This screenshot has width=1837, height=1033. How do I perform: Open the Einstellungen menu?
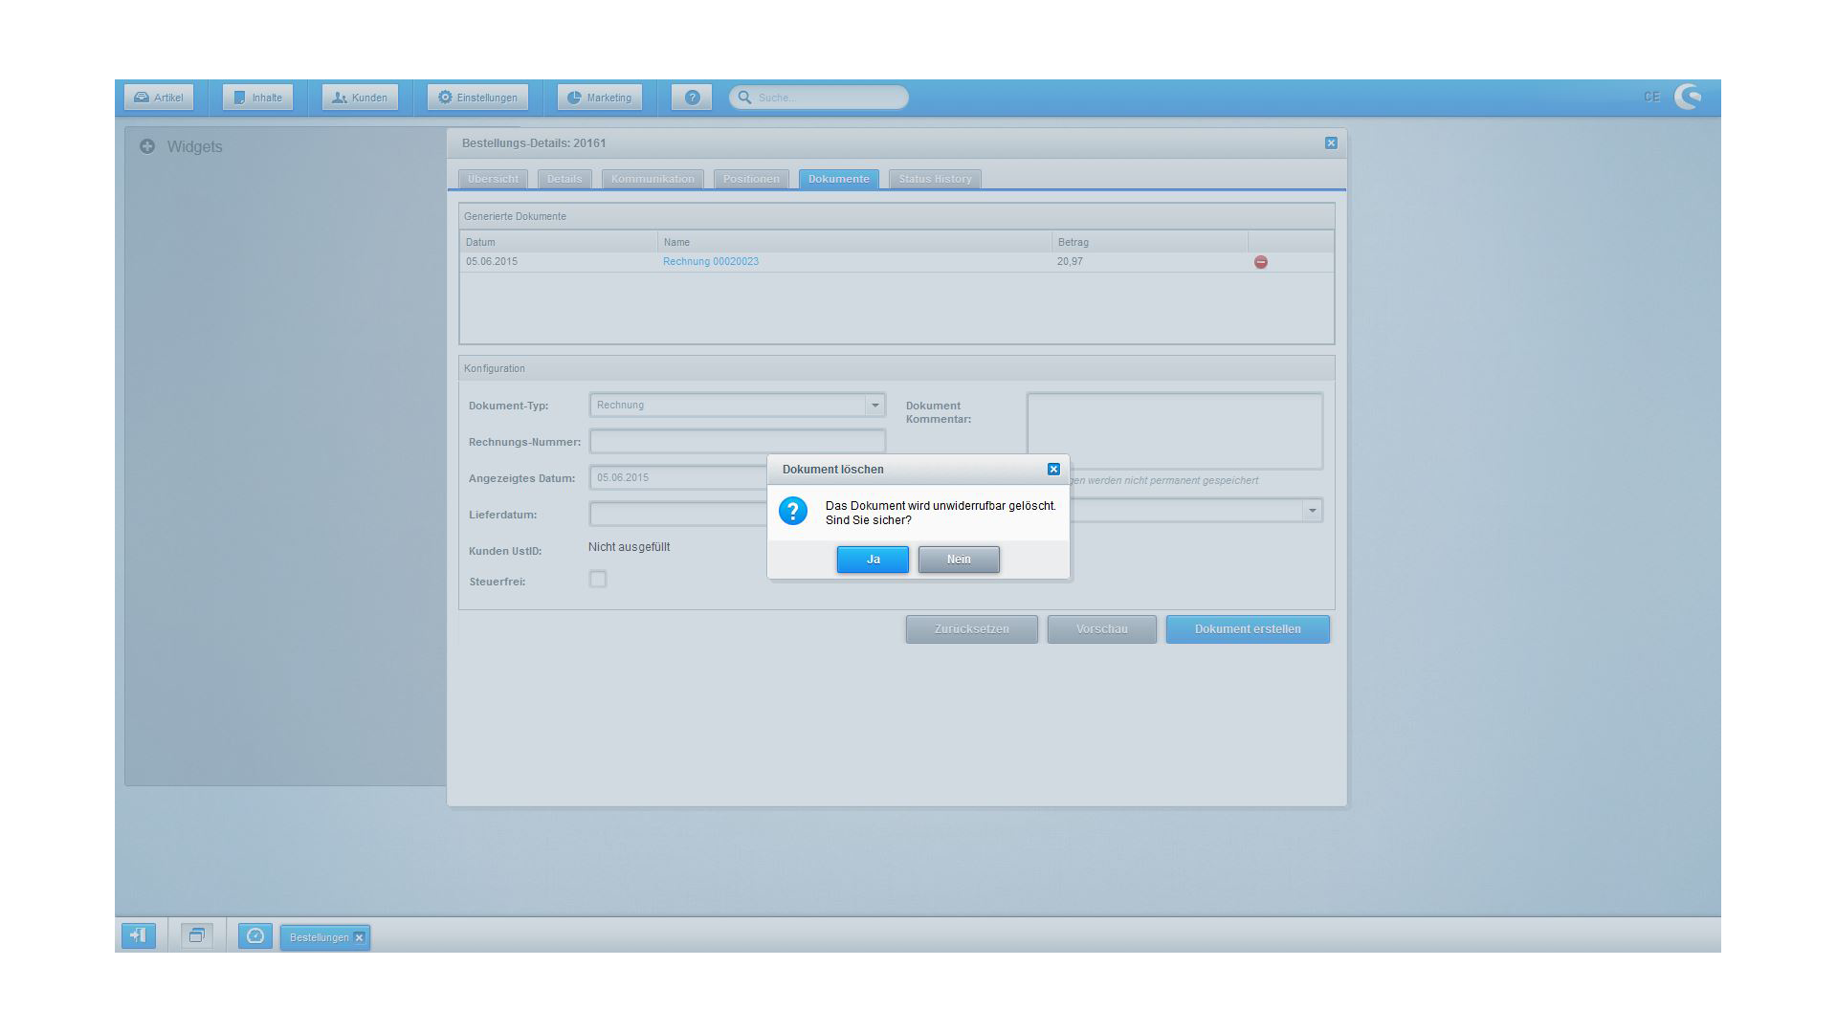click(x=477, y=98)
